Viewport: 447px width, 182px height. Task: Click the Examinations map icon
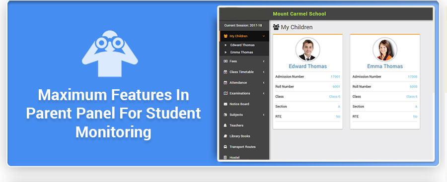pyautogui.click(x=225, y=93)
